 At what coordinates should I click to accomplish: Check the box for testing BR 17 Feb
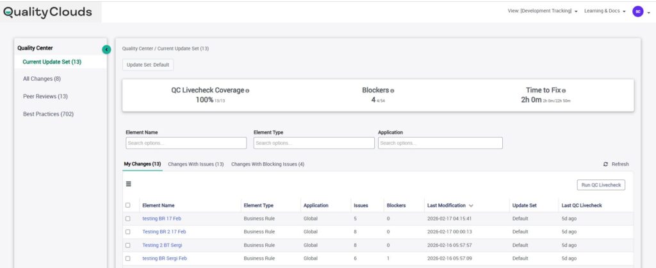[128, 219]
